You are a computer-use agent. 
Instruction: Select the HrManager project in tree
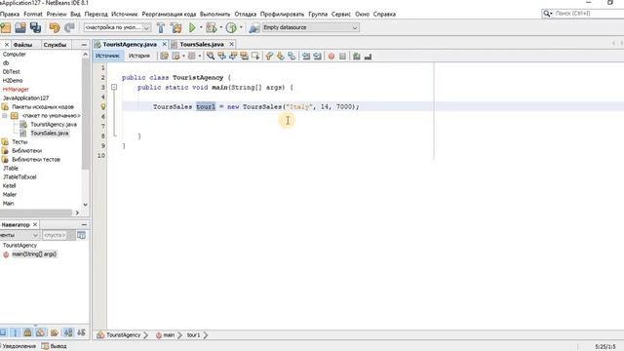[16, 89]
